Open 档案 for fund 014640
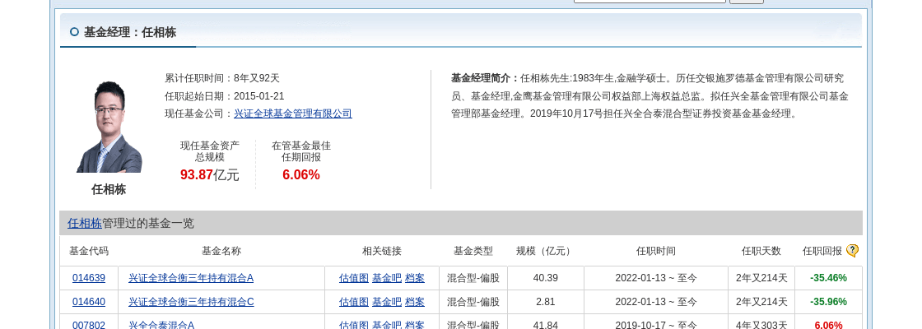The image size is (922, 329). tap(415, 302)
